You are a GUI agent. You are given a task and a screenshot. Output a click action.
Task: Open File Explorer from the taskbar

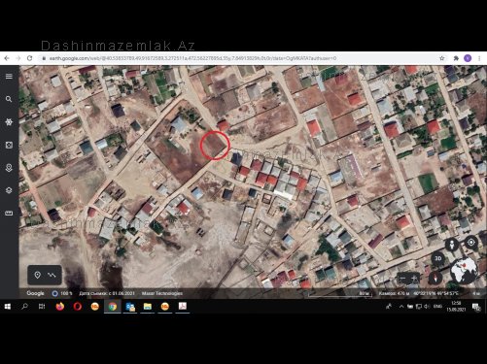click(148, 306)
